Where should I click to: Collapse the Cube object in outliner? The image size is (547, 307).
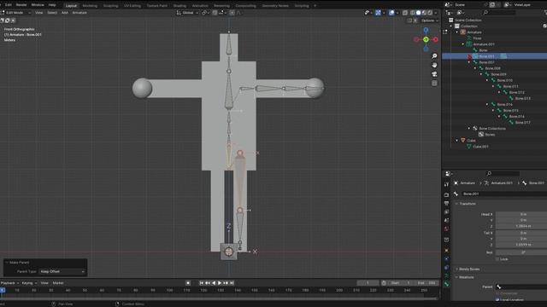click(x=457, y=140)
